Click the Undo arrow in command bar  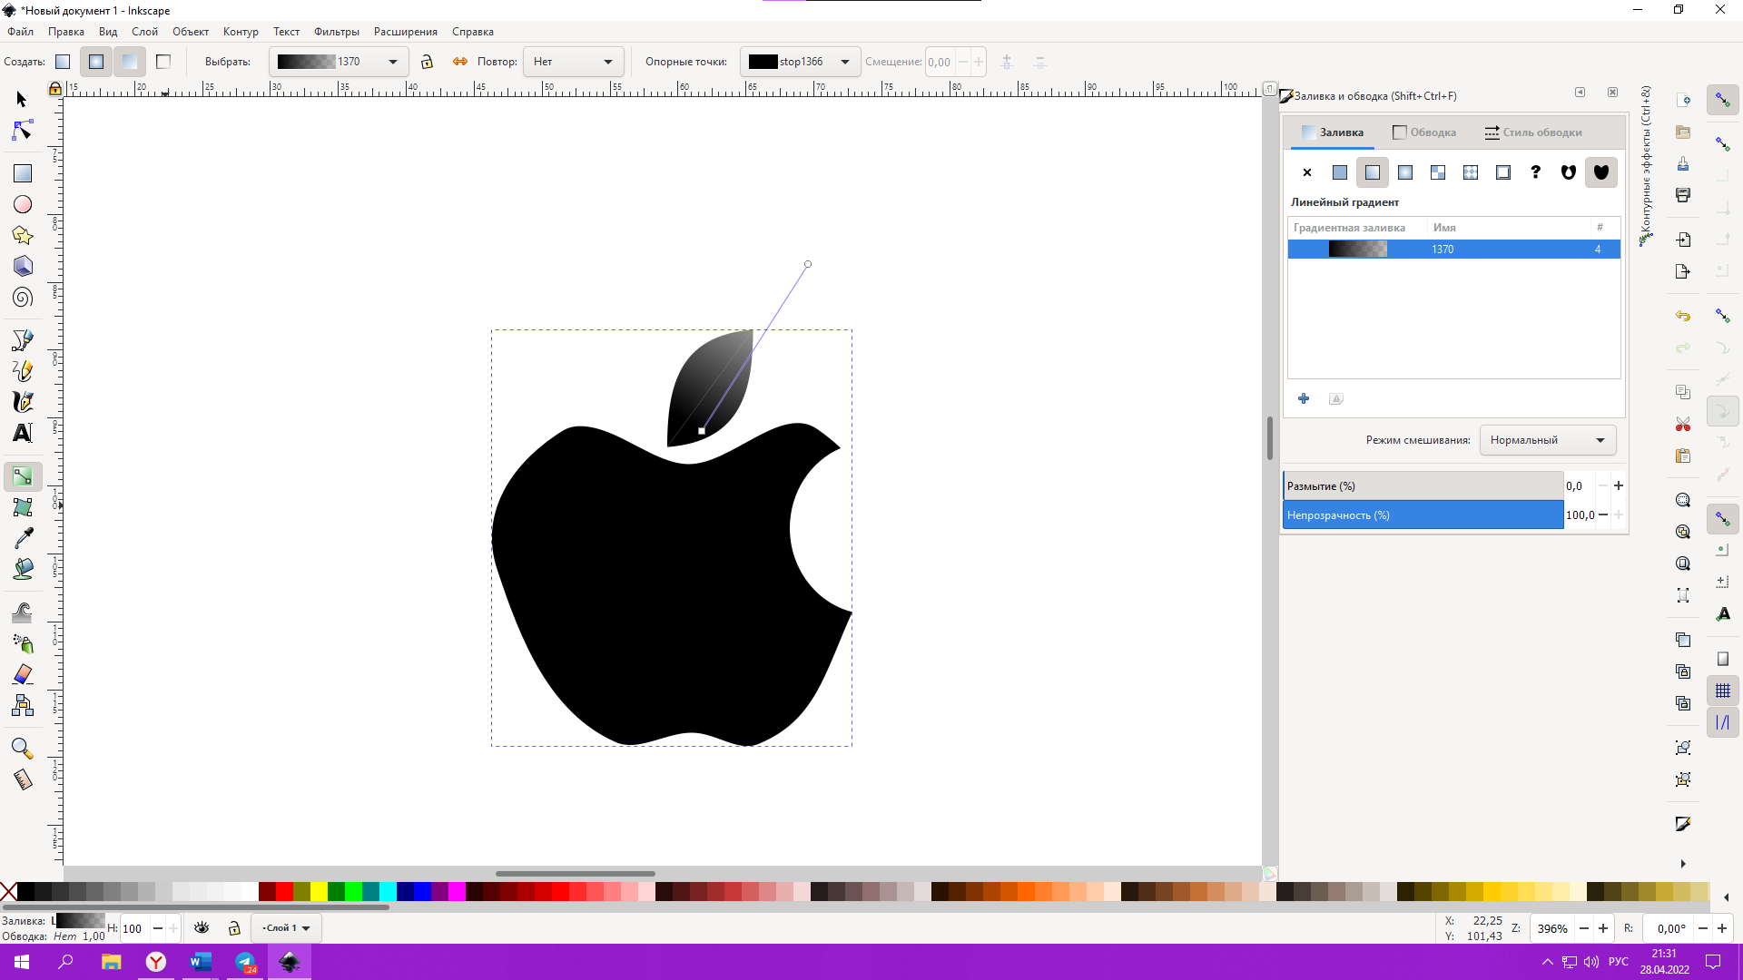1683,316
